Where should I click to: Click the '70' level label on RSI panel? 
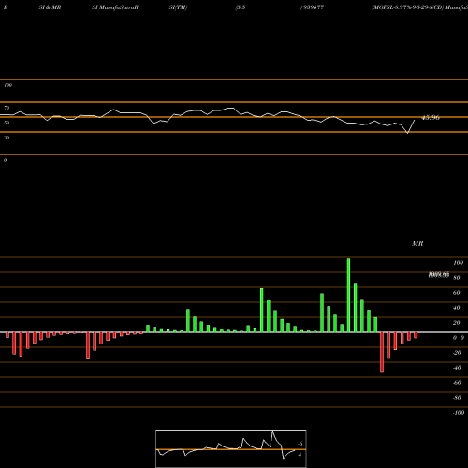click(7, 108)
